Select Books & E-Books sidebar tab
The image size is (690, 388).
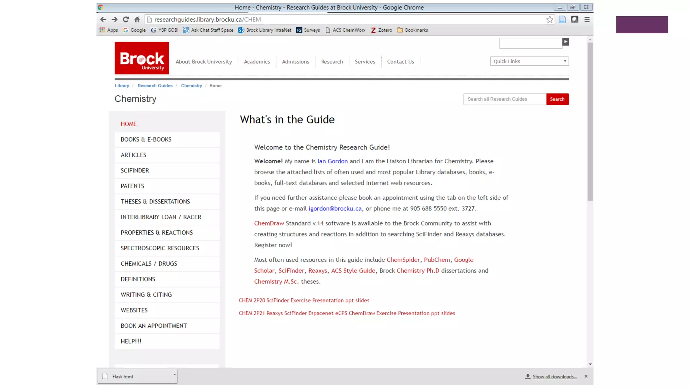pos(146,139)
